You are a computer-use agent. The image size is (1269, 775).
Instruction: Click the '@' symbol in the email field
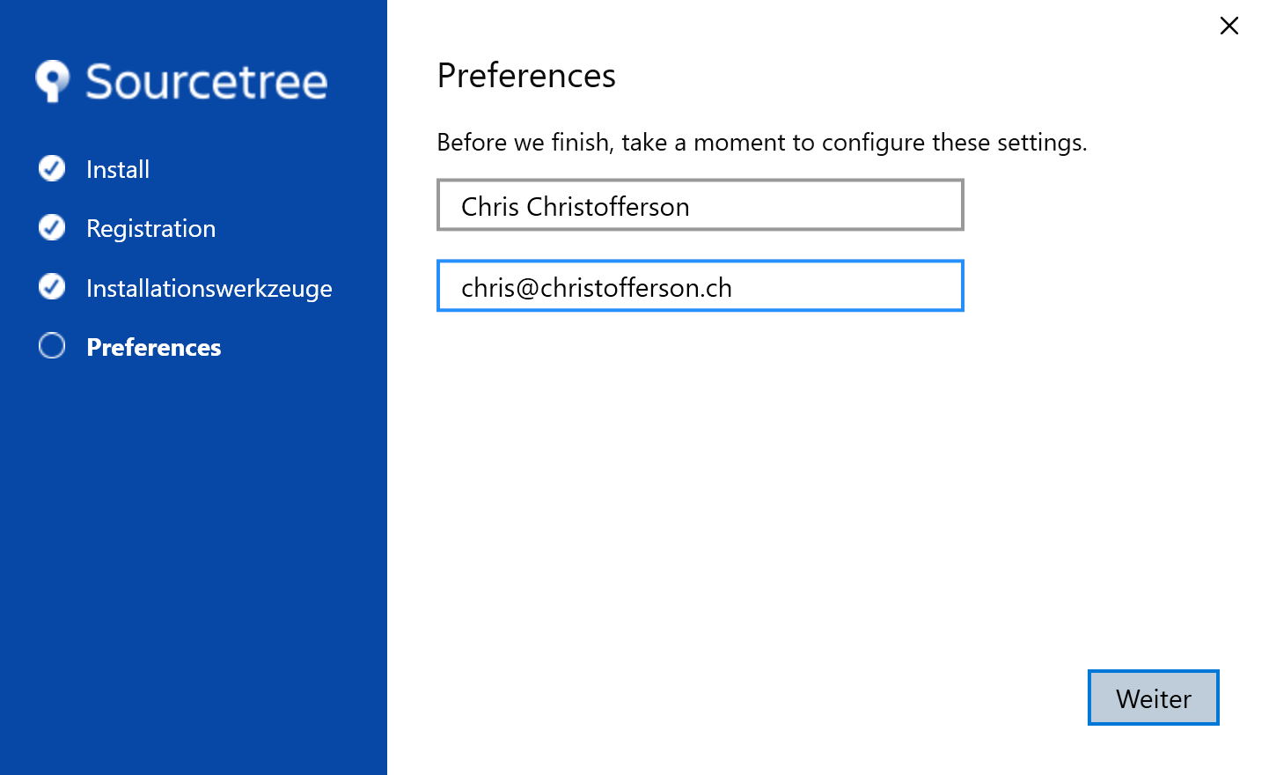click(527, 288)
